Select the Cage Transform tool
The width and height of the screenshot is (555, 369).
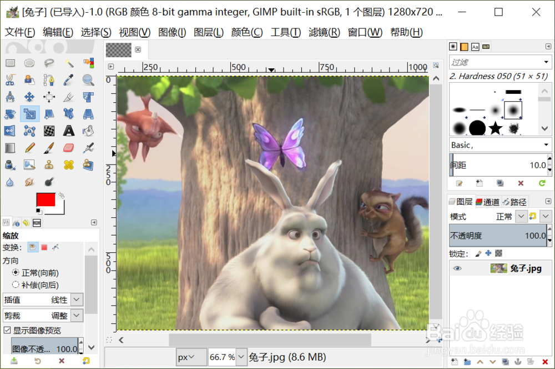tap(29, 131)
